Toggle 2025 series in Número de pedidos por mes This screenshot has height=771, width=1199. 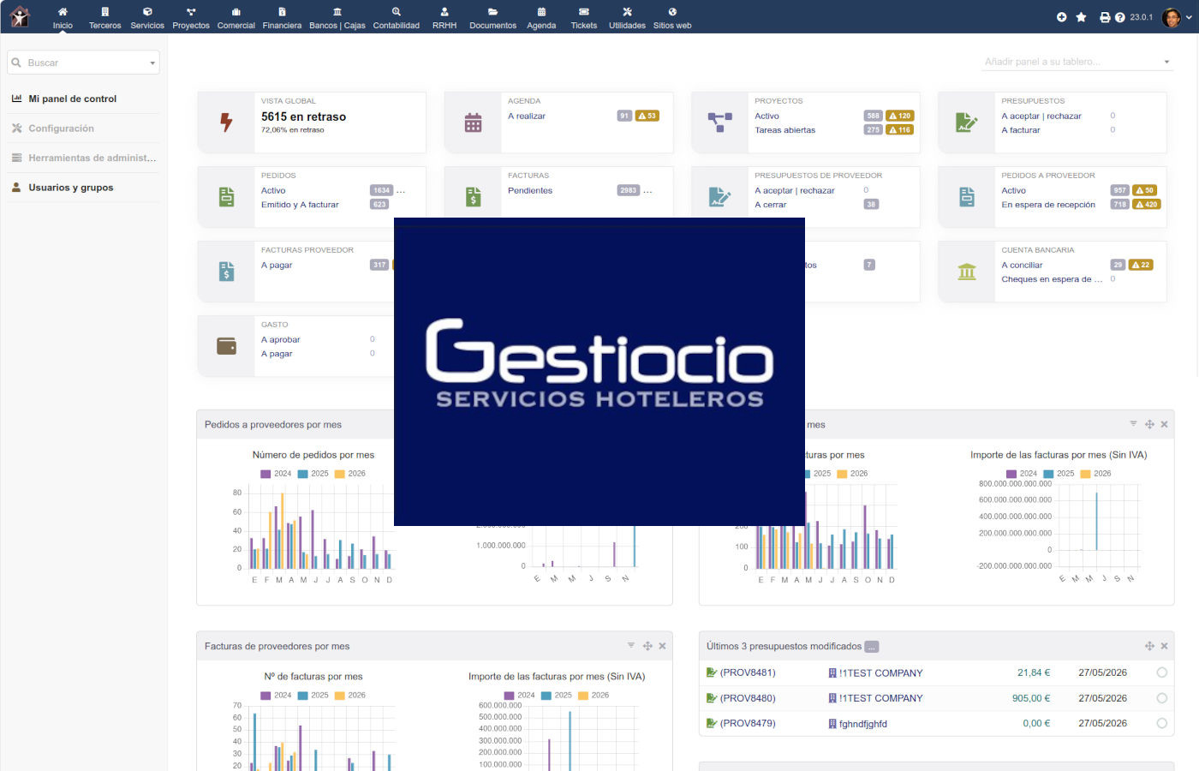313,474
